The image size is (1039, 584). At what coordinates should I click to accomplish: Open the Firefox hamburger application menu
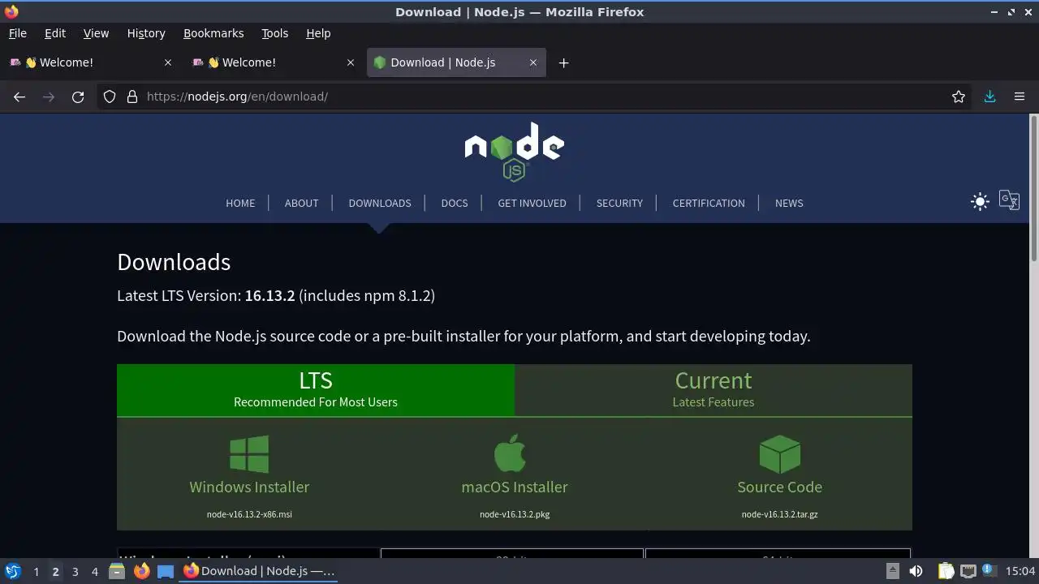click(1020, 97)
